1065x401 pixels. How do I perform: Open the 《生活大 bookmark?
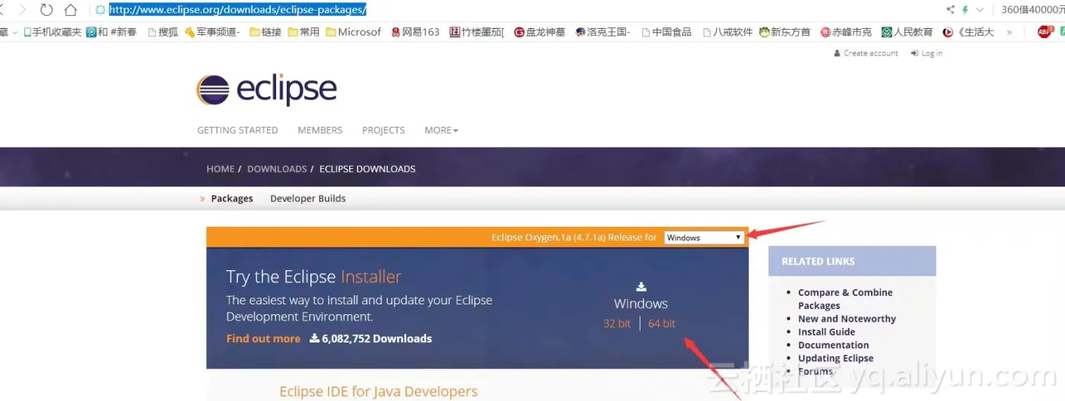coord(968,32)
